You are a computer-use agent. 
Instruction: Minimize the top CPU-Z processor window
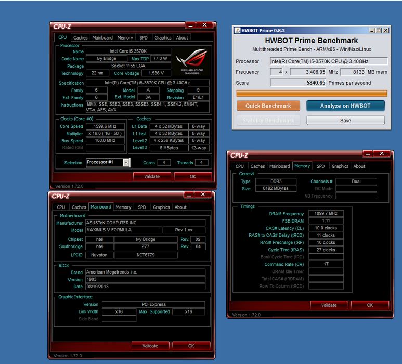(190, 25)
